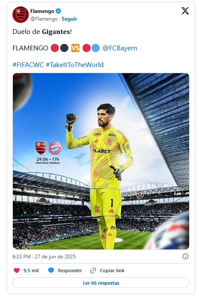Open the @Flamengo handle

[x=44, y=19]
